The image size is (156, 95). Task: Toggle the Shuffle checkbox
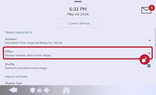coord(149,66)
